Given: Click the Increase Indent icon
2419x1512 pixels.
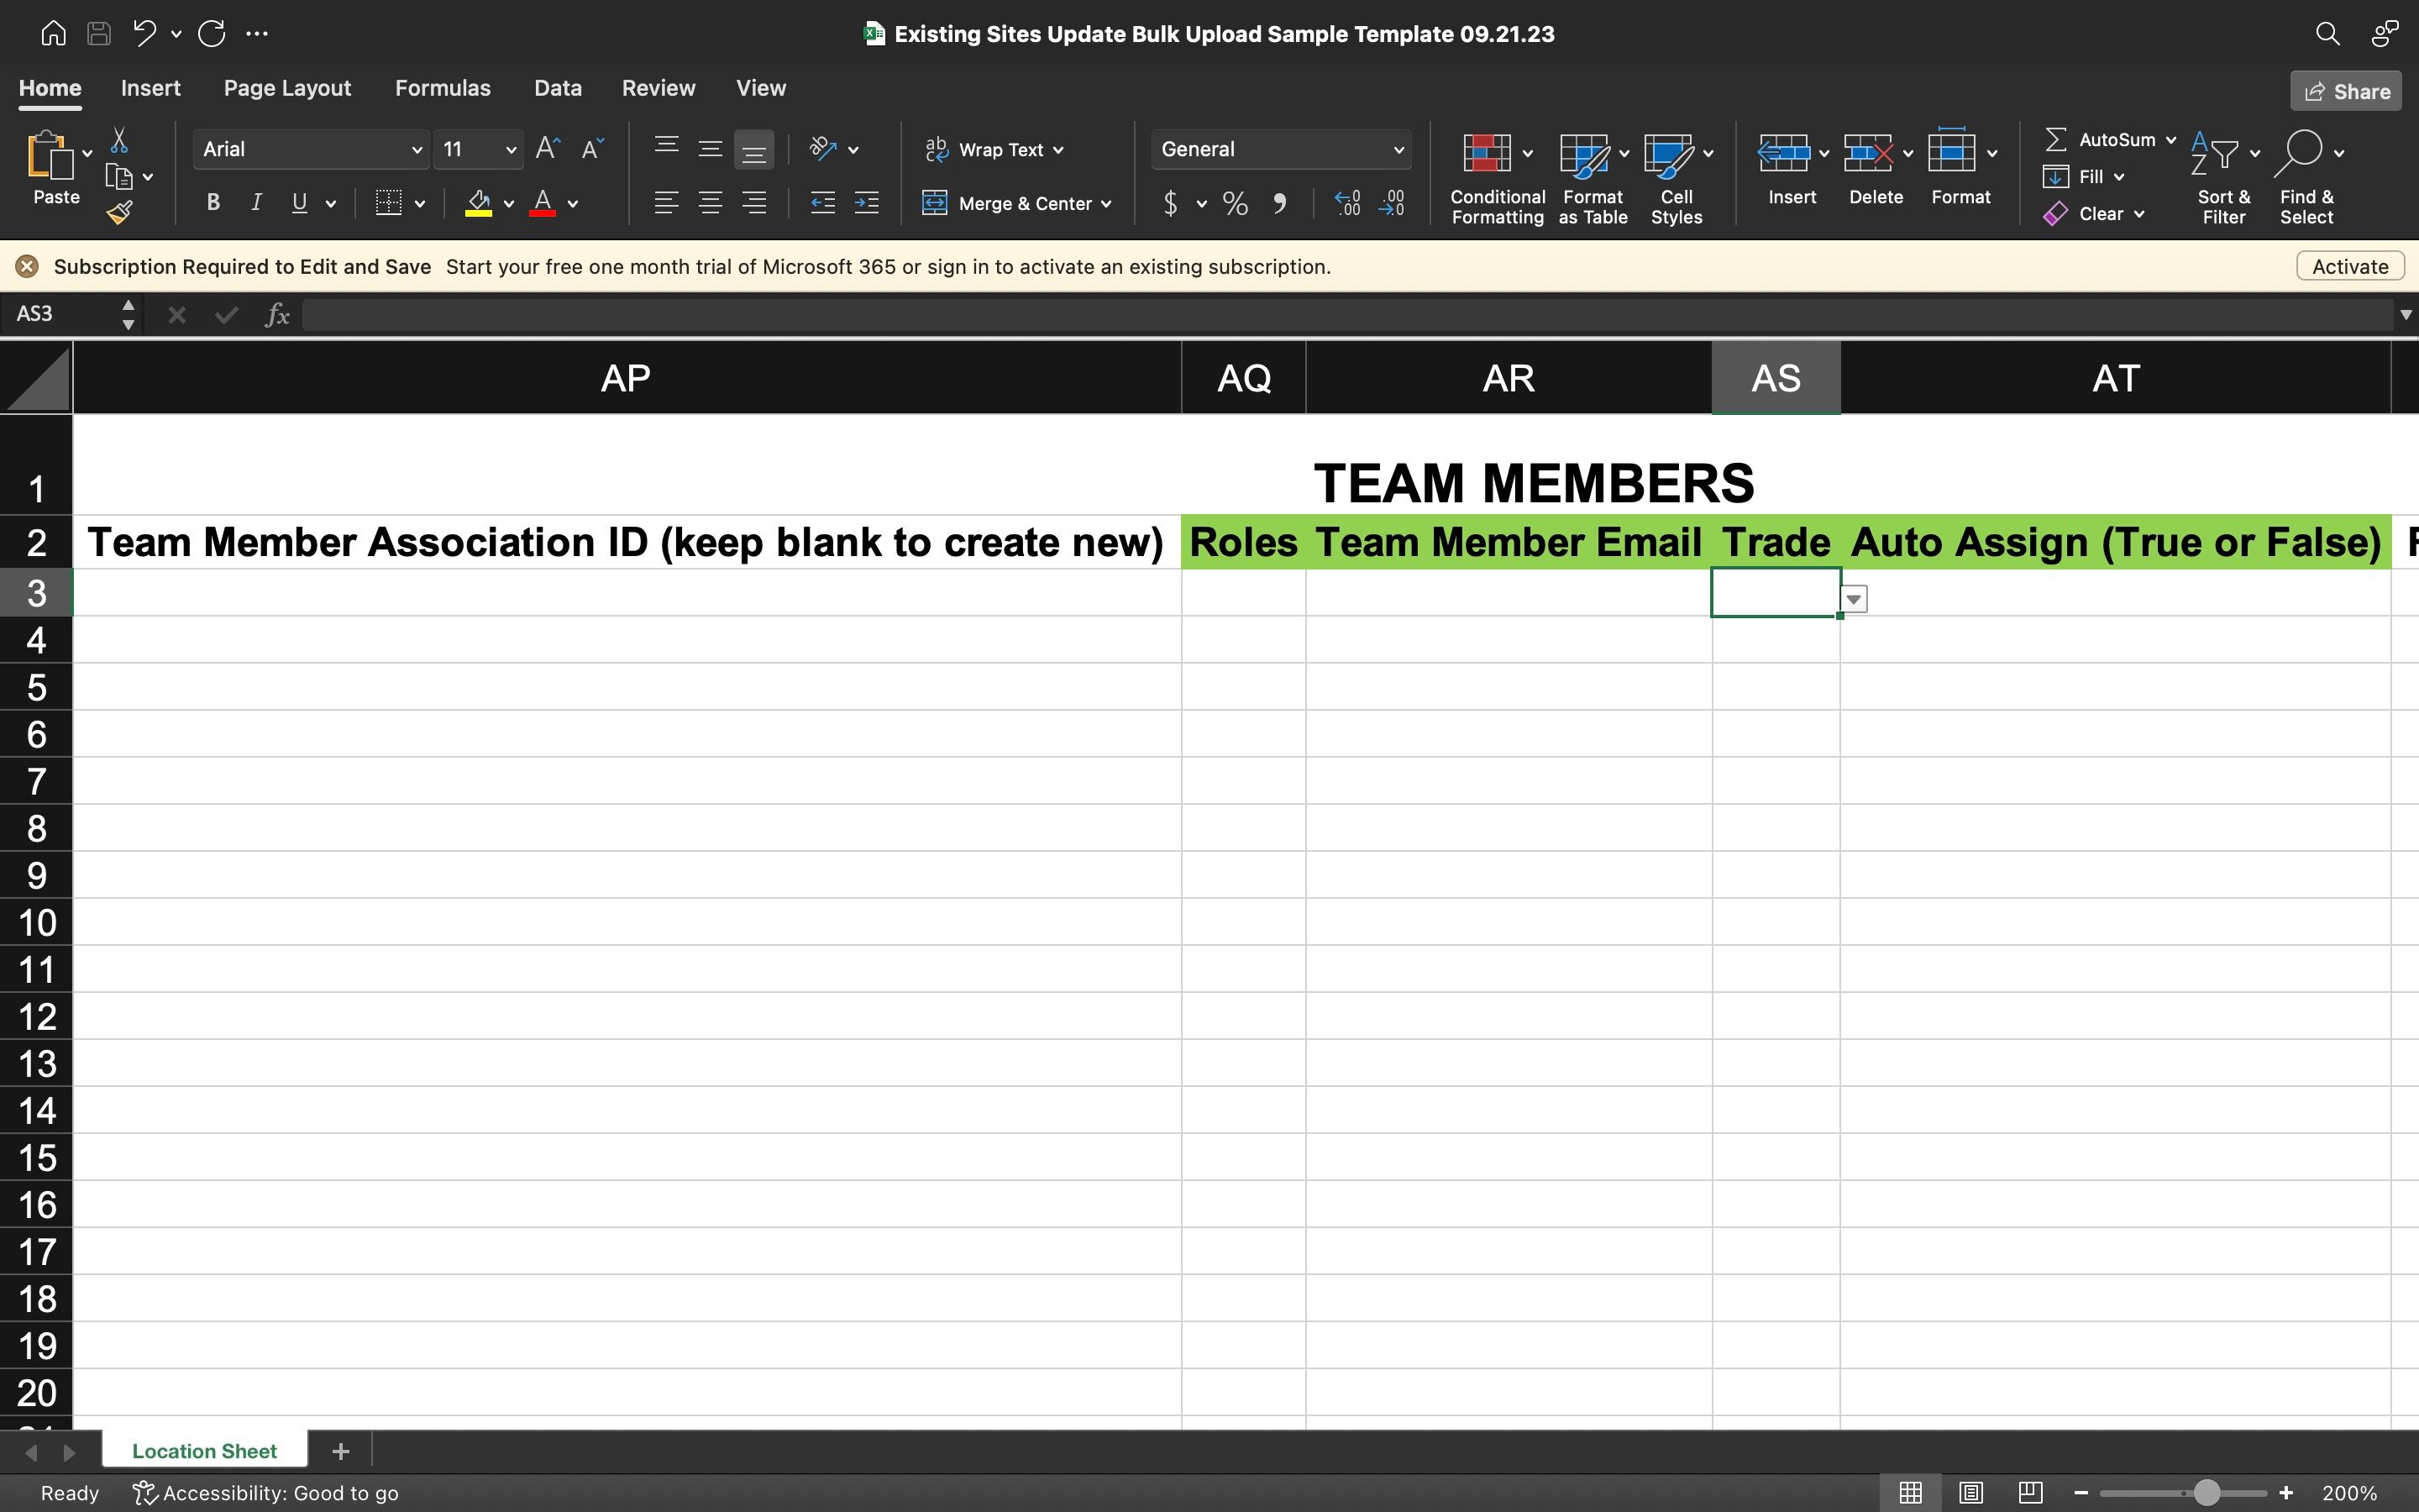Looking at the screenshot, I should [x=867, y=204].
